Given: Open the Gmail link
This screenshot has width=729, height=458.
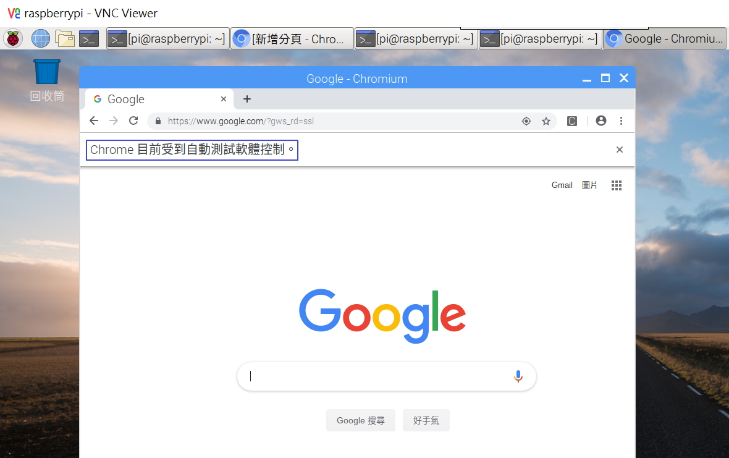Looking at the screenshot, I should [562, 185].
